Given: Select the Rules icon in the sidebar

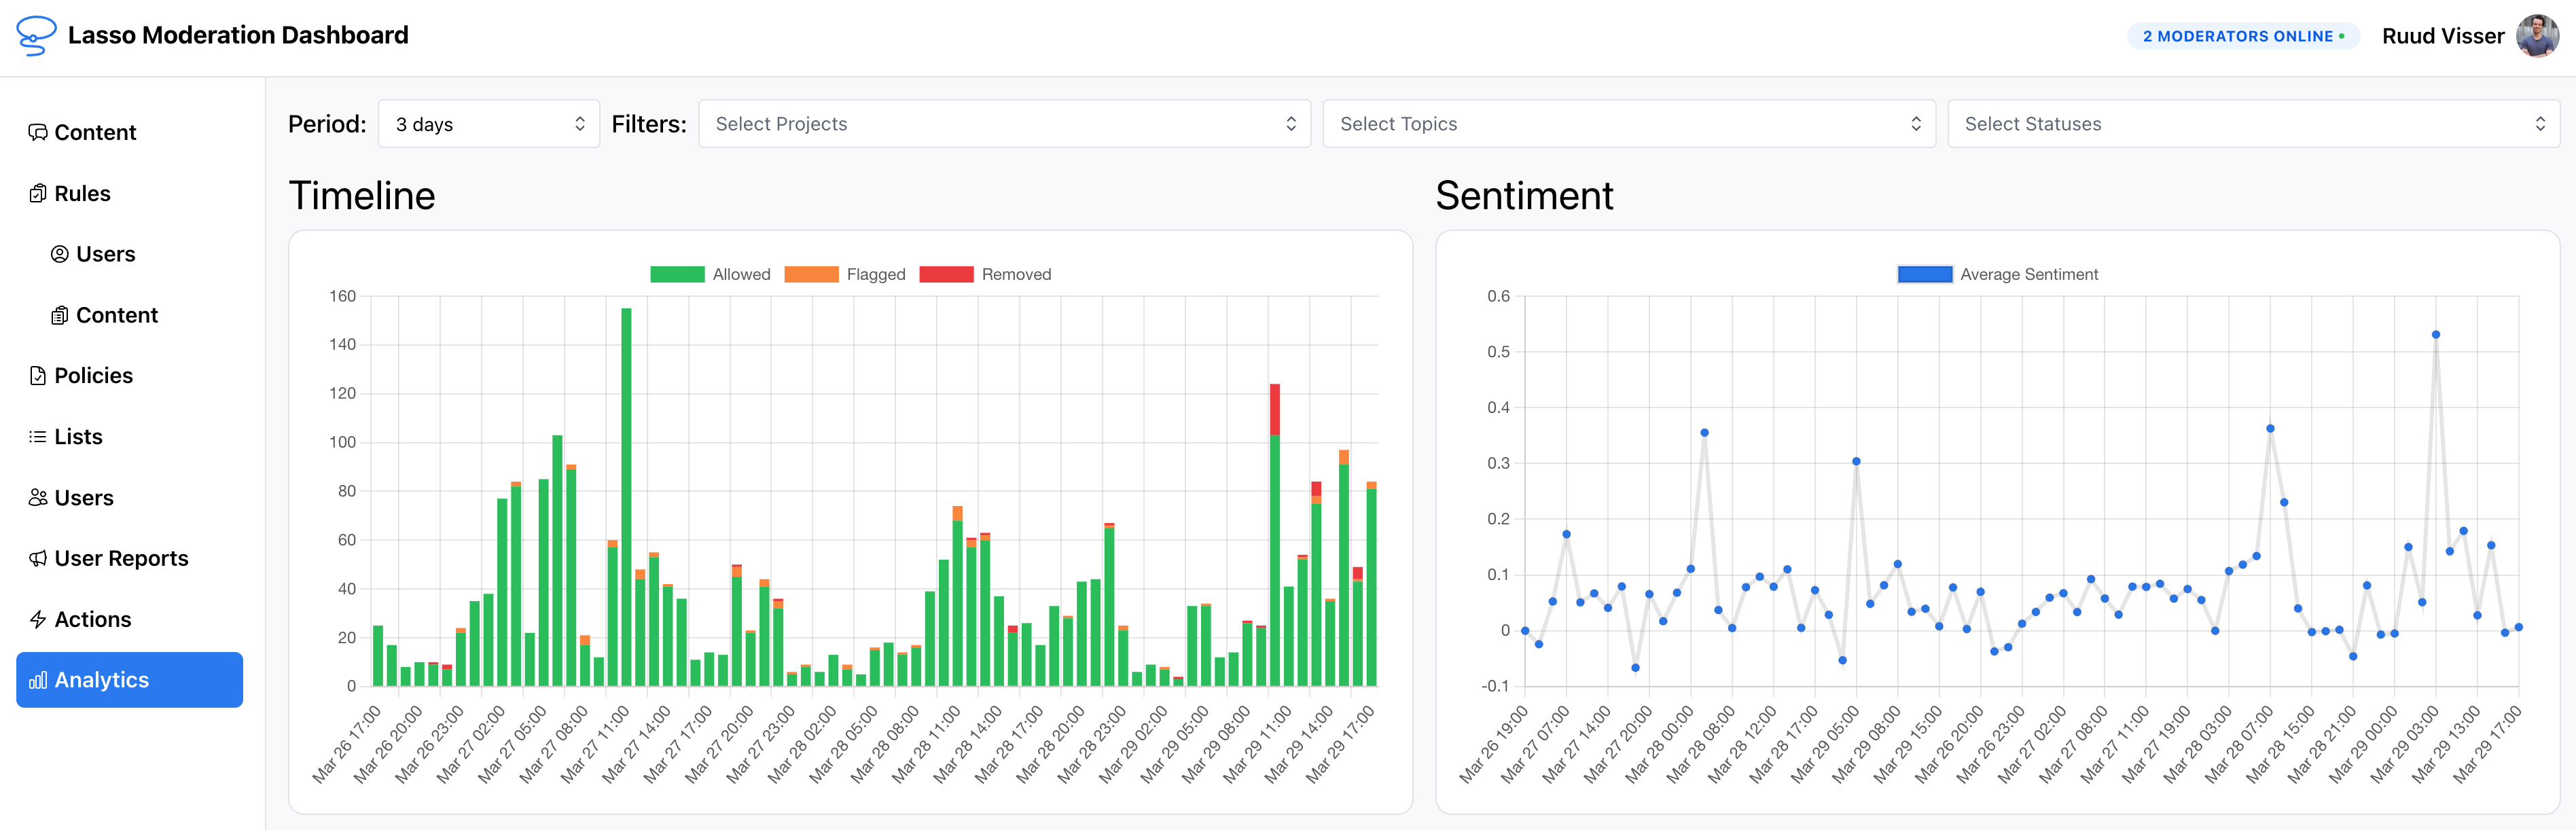Looking at the screenshot, I should (x=38, y=192).
